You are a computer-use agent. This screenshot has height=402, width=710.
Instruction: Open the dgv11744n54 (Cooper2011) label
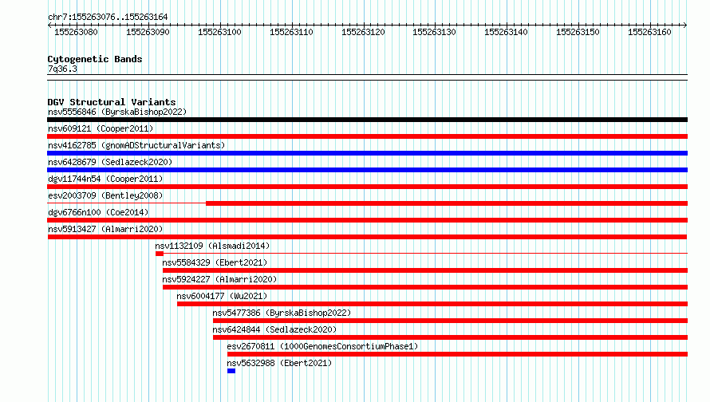pos(105,179)
